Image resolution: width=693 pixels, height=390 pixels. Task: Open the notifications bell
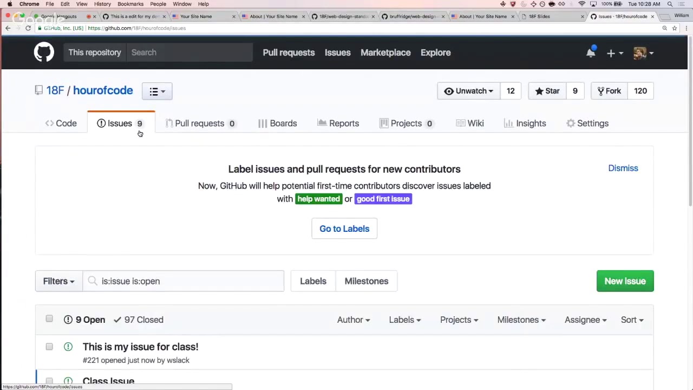click(x=591, y=53)
